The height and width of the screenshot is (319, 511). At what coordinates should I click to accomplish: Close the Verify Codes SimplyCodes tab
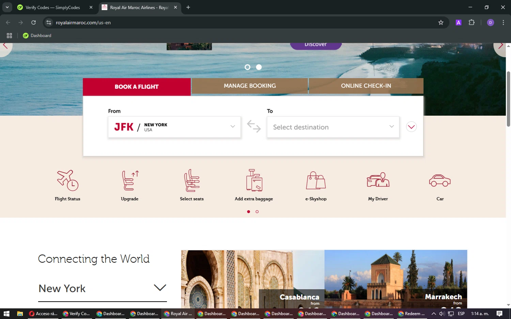[x=91, y=7]
